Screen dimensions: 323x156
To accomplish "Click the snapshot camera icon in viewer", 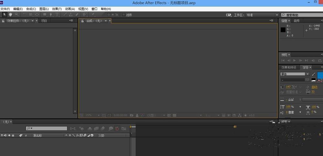I will pyautogui.click(x=131, y=115).
